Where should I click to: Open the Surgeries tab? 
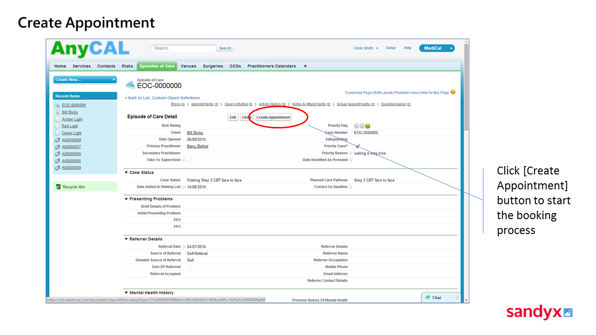tap(213, 66)
